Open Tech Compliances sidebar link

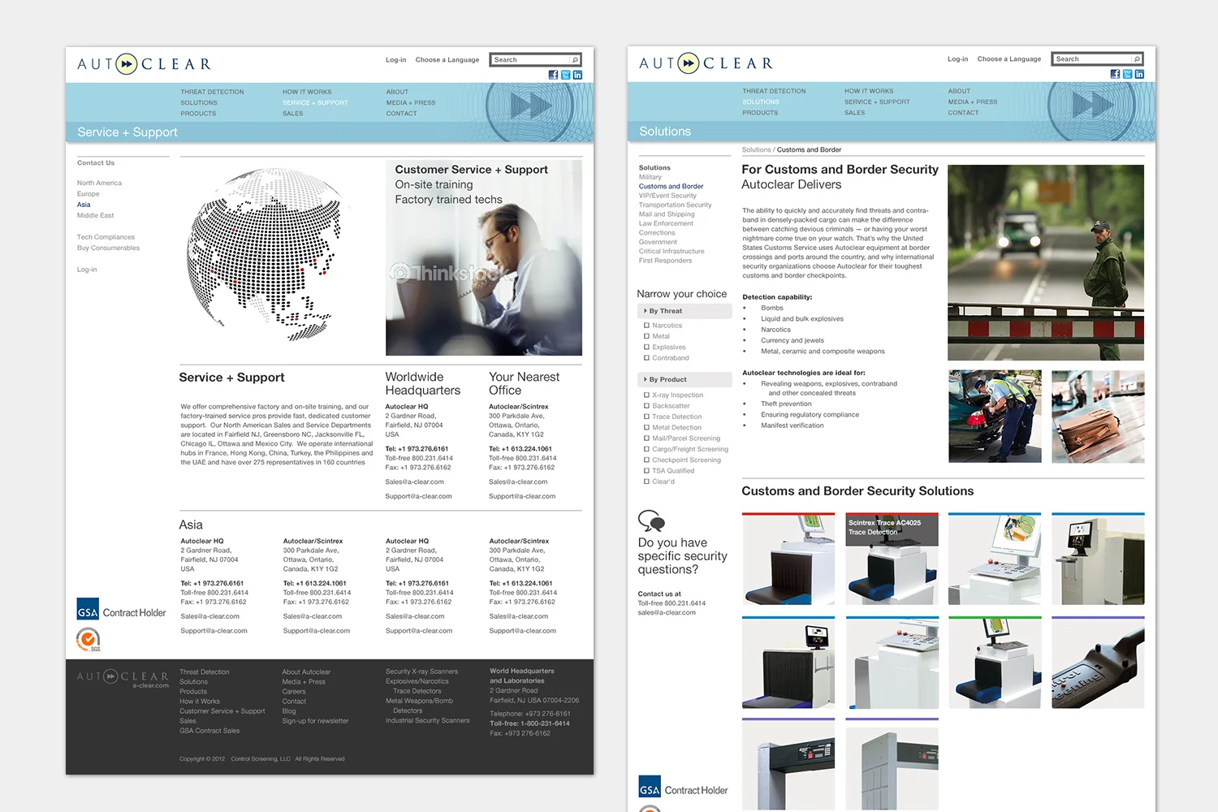tap(106, 237)
